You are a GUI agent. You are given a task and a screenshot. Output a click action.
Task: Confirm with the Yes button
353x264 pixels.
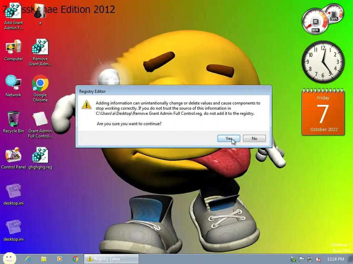point(229,139)
